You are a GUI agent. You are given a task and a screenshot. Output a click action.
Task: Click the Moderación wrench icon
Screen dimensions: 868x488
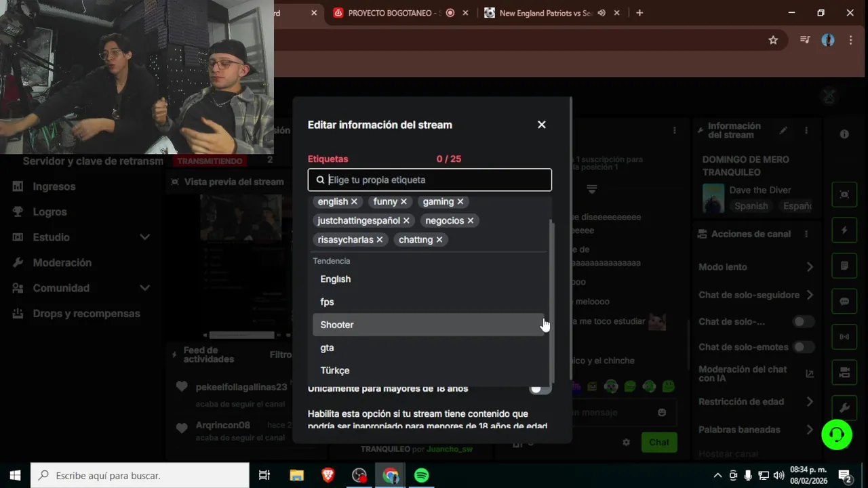coord(18,262)
